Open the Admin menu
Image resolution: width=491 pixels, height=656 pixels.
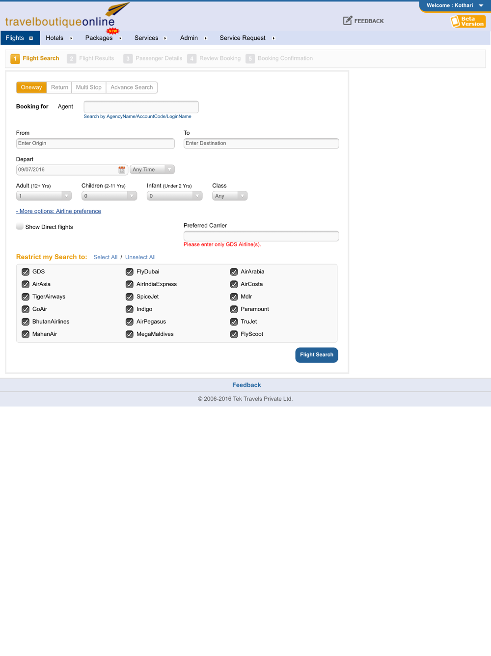click(x=193, y=38)
